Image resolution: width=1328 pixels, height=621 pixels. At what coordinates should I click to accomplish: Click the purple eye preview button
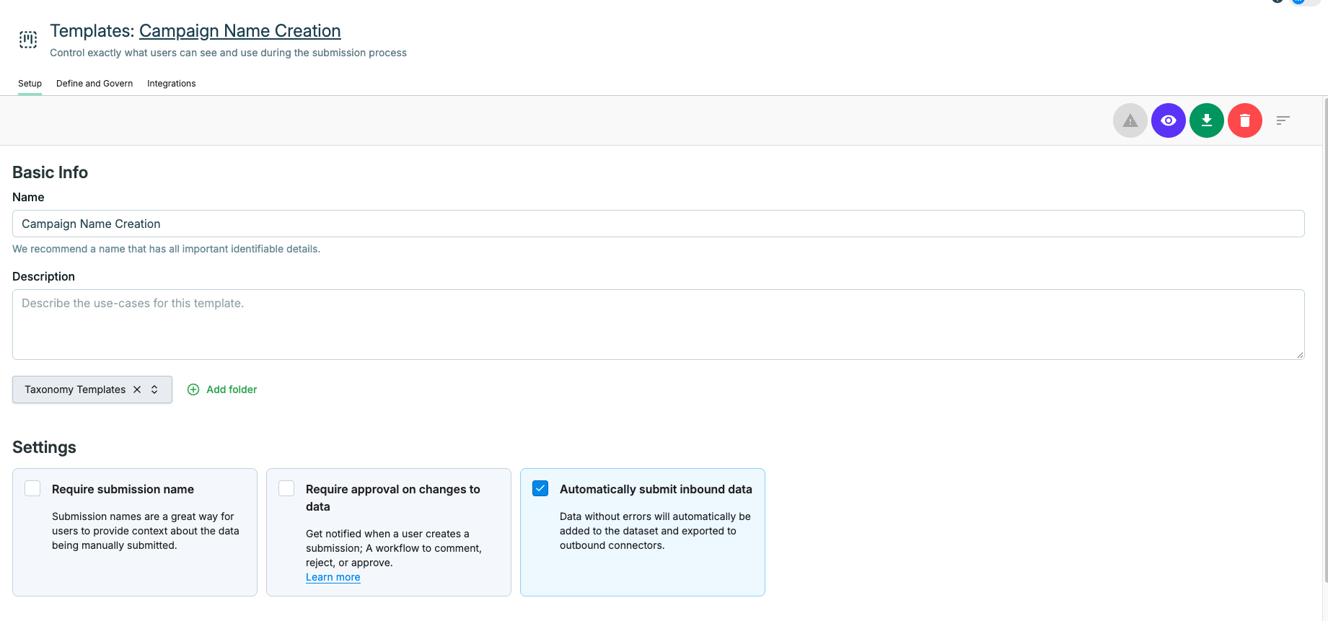coord(1169,120)
